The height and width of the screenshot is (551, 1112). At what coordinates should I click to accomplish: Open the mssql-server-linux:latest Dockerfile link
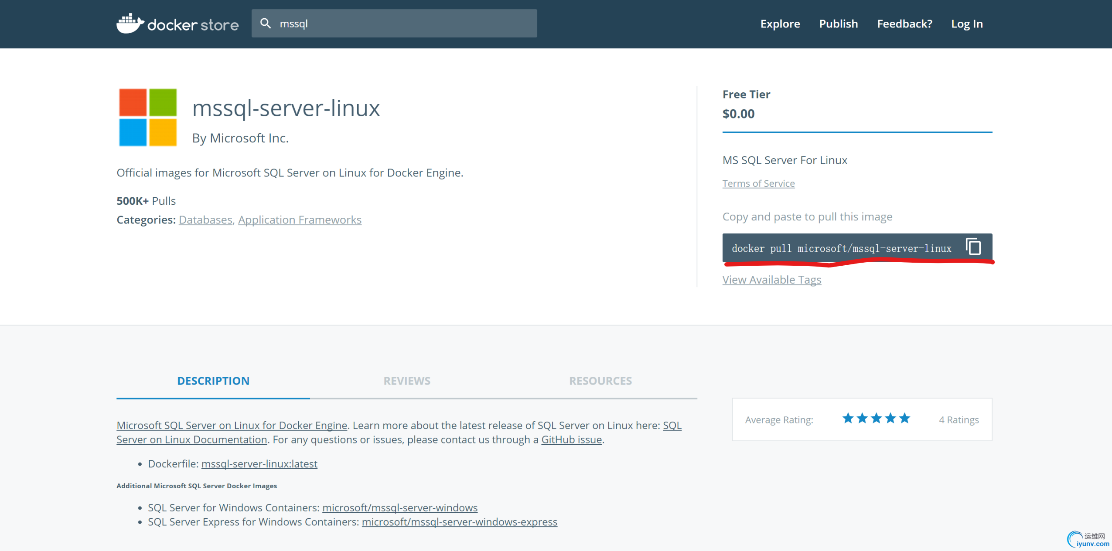pos(259,464)
